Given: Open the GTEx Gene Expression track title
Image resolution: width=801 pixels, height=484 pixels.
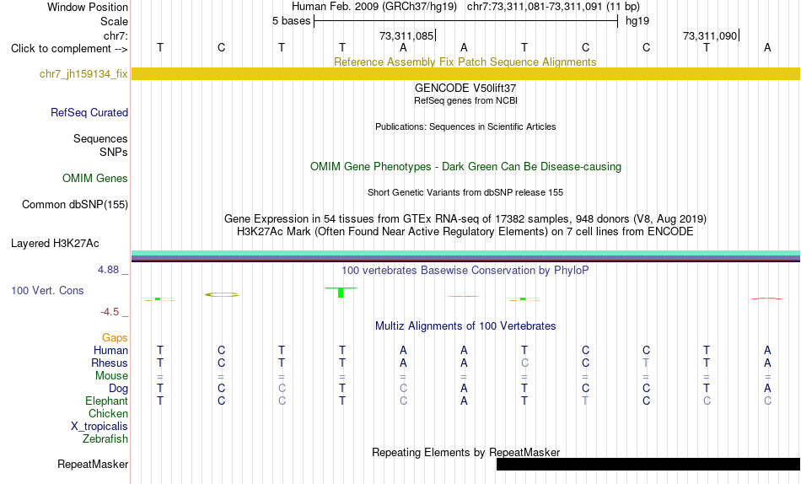Looking at the screenshot, I should coord(465,218).
